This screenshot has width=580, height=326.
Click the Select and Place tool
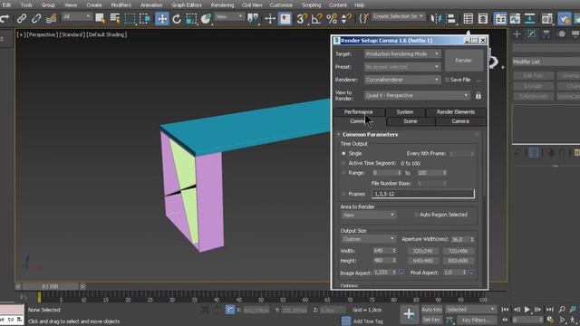tap(206, 18)
